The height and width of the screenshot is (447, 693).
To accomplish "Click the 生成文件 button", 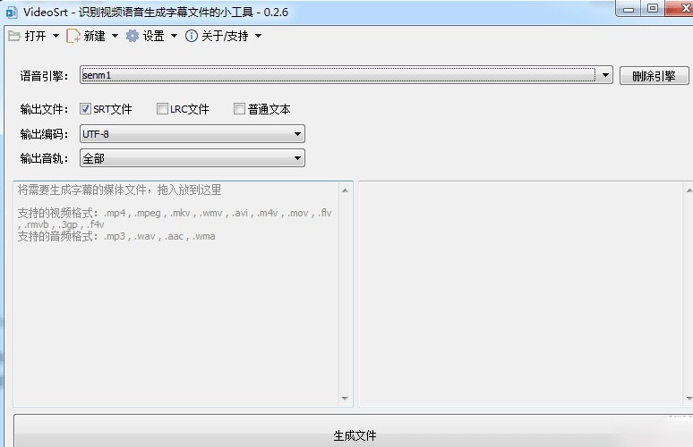I will pos(355,431).
